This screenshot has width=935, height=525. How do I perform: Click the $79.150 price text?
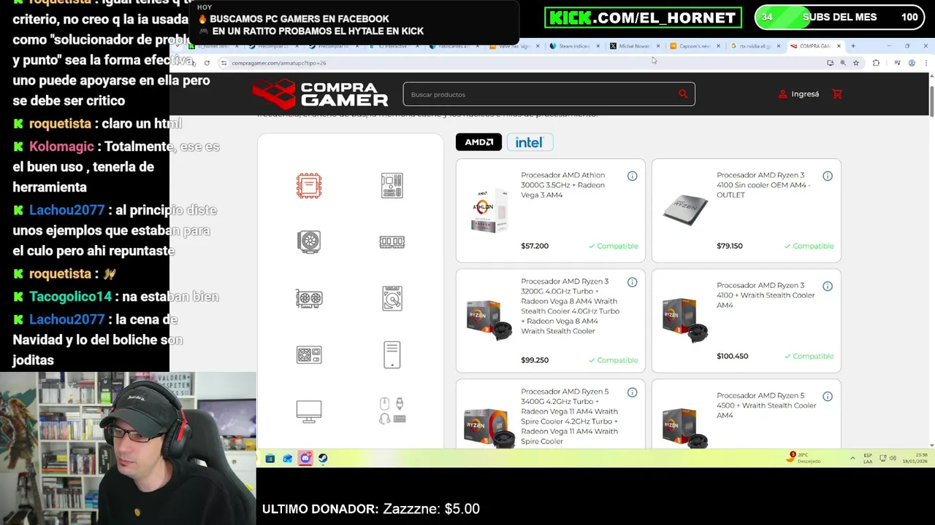coord(730,246)
